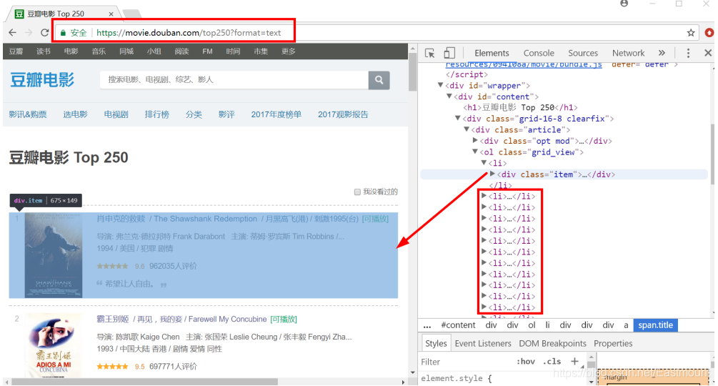Open the DOM Breakpoints pane tab
The height and width of the screenshot is (386, 718).
tap(552, 343)
